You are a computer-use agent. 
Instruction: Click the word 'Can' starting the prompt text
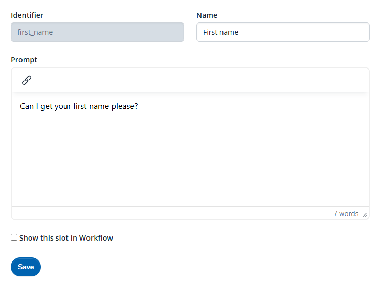click(27, 106)
